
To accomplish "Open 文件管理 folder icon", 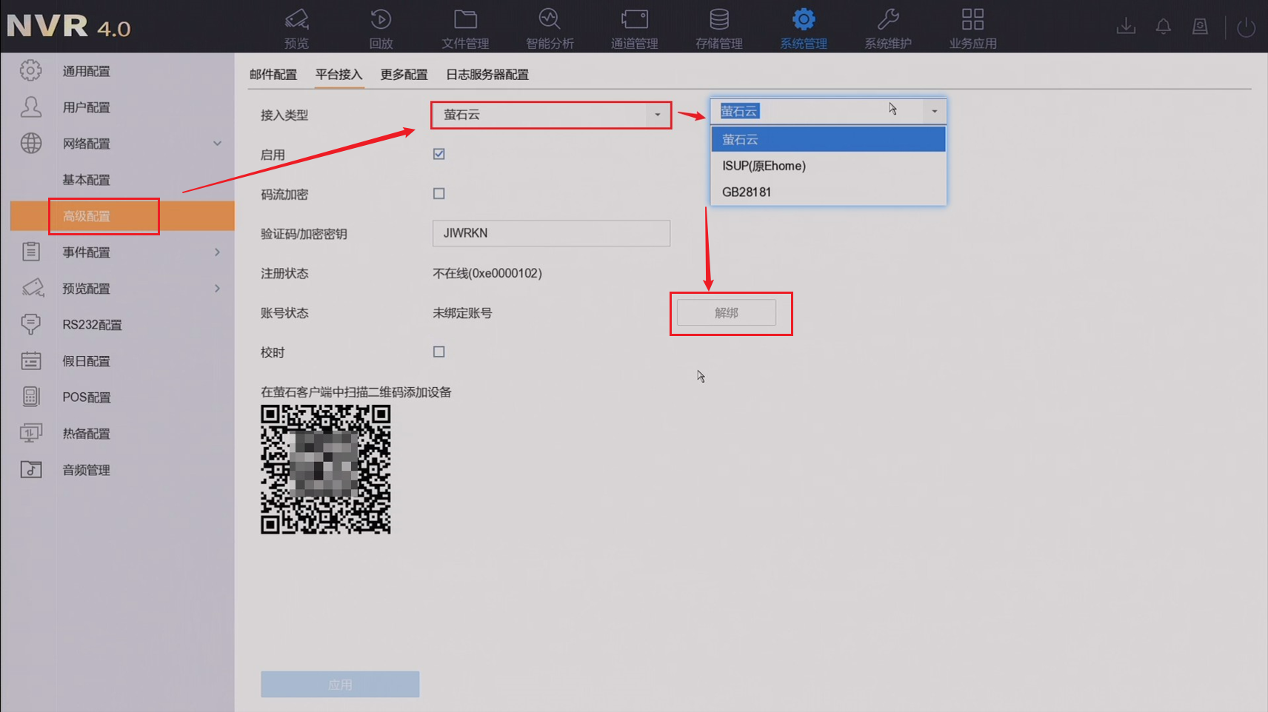I will 465,20.
